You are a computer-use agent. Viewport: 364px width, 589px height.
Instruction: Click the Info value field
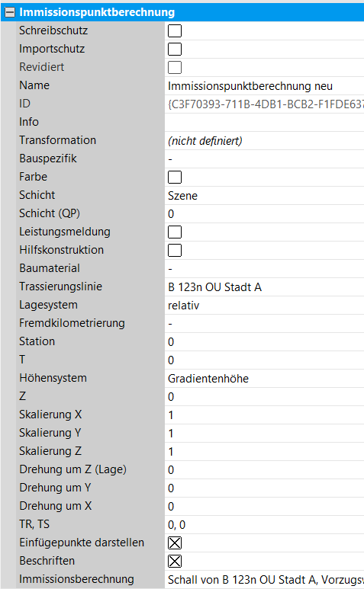click(x=264, y=123)
